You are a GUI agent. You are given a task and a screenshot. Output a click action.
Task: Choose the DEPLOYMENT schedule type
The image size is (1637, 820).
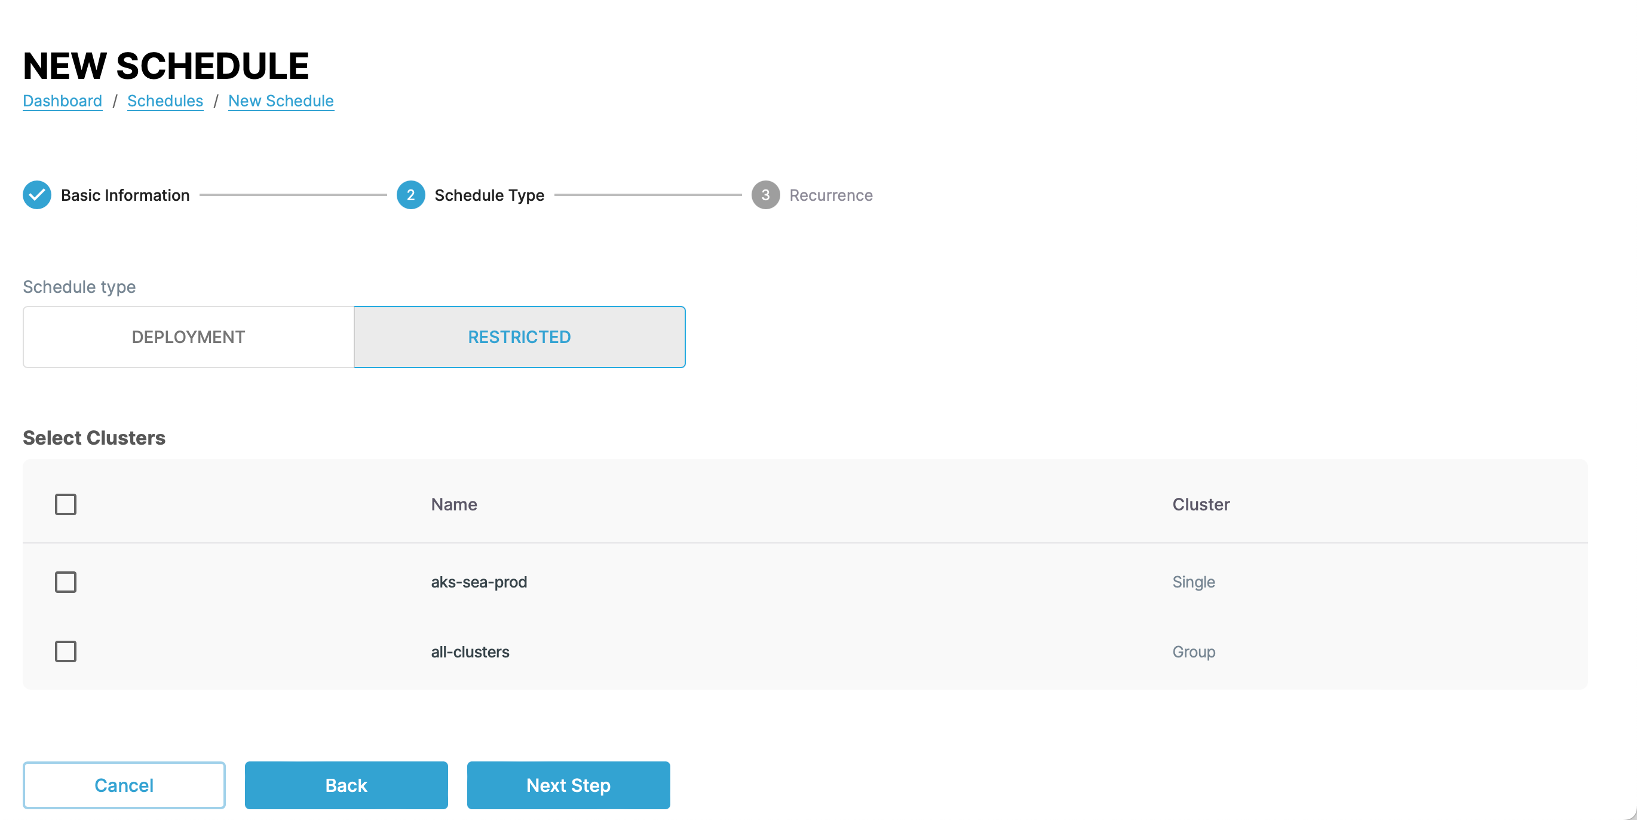[x=189, y=337]
